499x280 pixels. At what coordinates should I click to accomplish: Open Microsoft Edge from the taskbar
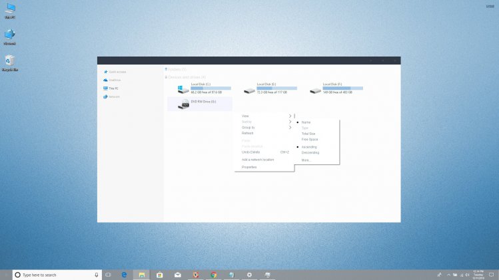coord(124,275)
